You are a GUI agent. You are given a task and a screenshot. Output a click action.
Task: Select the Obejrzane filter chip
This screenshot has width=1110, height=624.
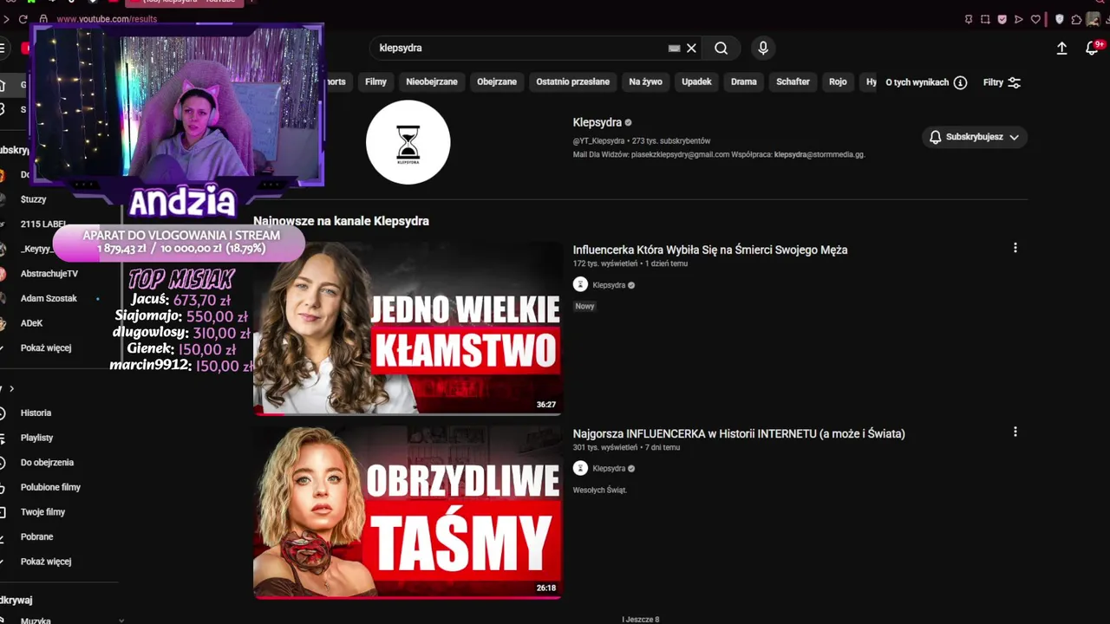[497, 82]
